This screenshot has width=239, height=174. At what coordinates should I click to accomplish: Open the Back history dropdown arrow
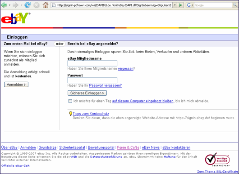pos(9,5)
